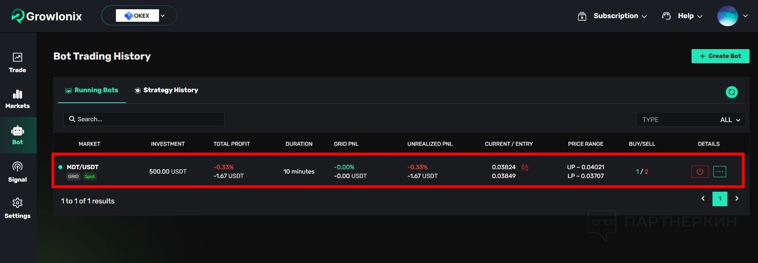Viewport: 758px width, 263px height.
Task: Open the Trade section in sidebar
Action: 17,63
